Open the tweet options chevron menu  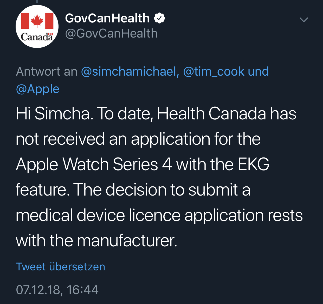(x=304, y=20)
